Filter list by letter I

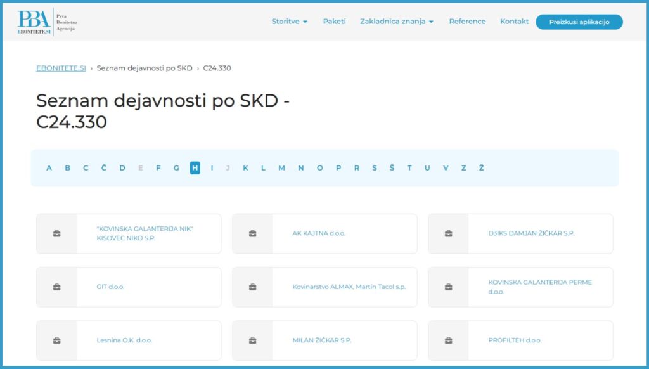pyautogui.click(x=212, y=168)
